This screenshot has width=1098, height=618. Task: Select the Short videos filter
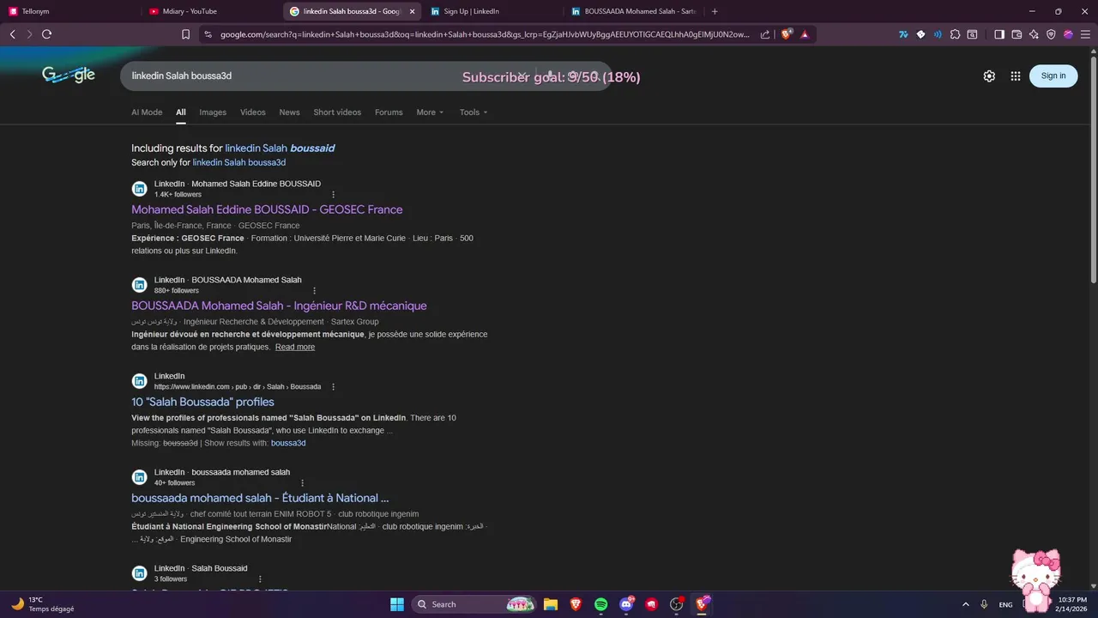337,112
